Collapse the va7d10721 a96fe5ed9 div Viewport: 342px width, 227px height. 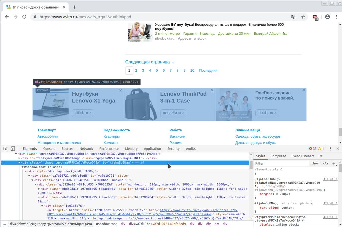29,176
